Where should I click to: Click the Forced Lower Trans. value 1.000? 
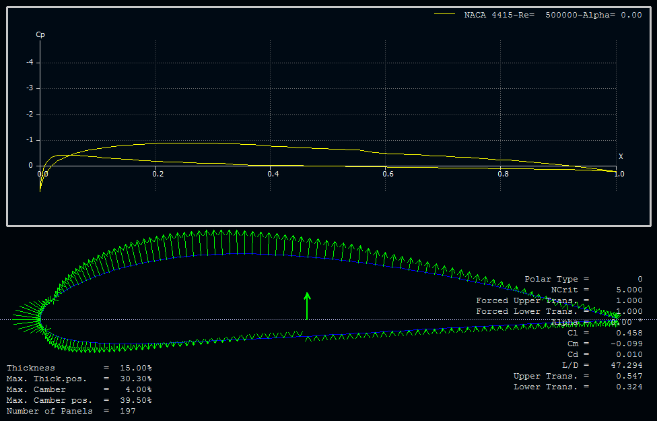click(629, 311)
